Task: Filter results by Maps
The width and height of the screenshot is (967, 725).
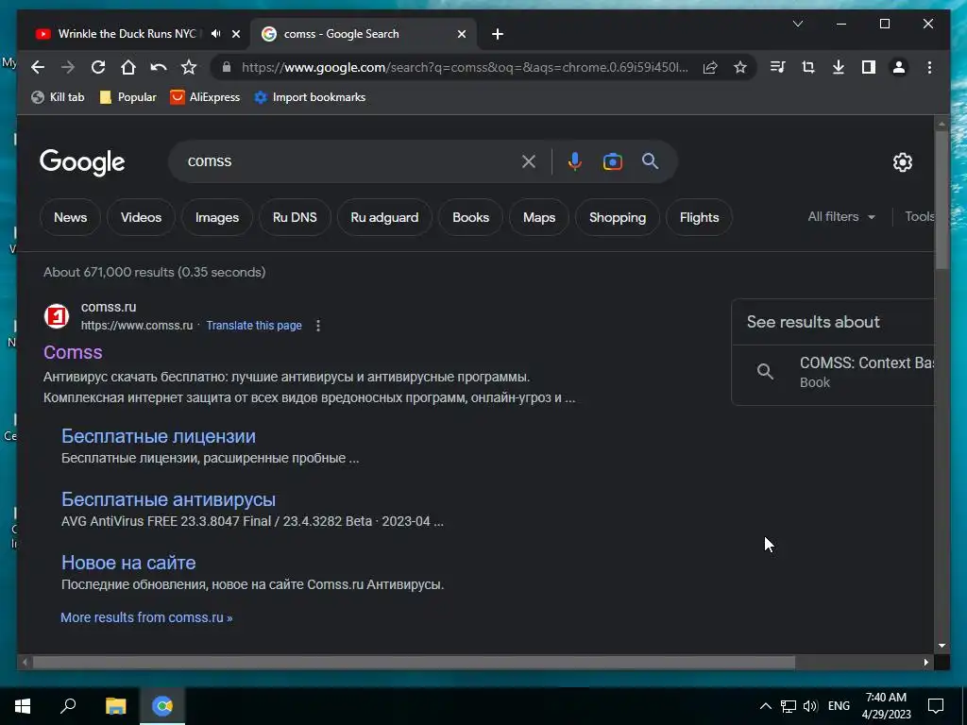Action: coord(539,217)
